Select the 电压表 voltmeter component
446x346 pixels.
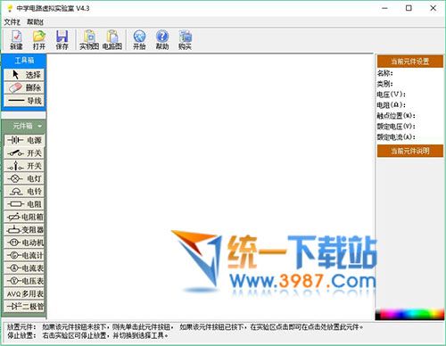(24, 281)
